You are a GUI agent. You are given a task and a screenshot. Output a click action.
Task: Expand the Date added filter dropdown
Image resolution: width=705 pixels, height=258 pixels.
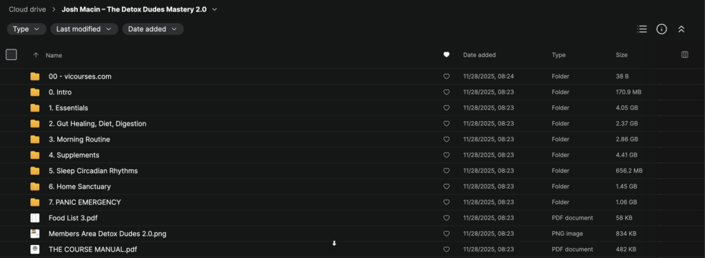pyautogui.click(x=153, y=29)
